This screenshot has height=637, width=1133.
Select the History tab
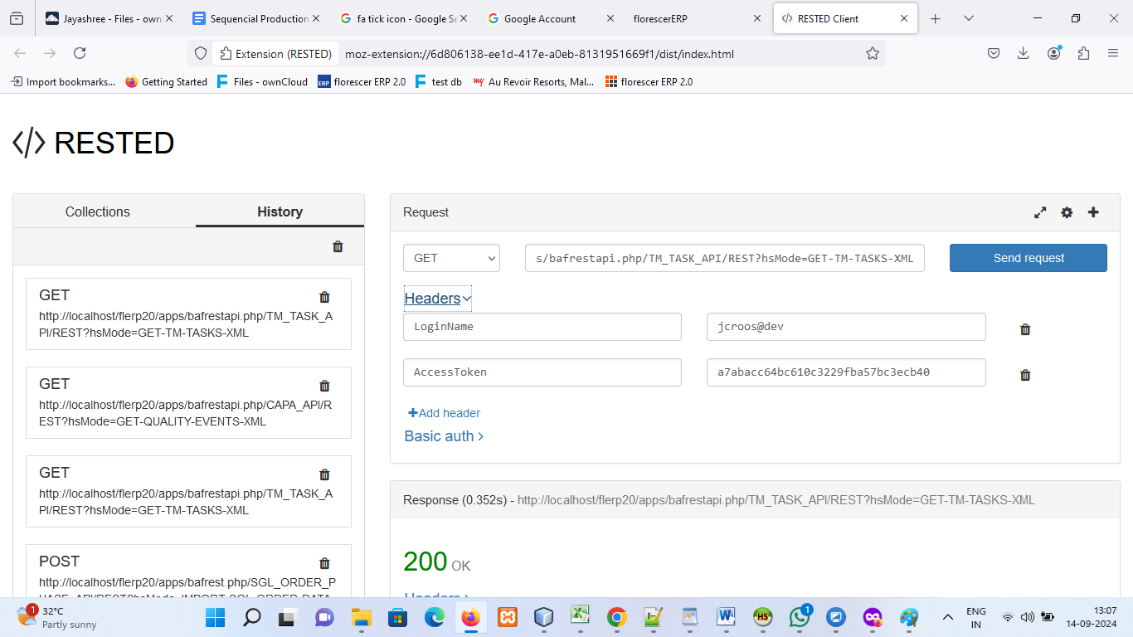click(x=280, y=212)
